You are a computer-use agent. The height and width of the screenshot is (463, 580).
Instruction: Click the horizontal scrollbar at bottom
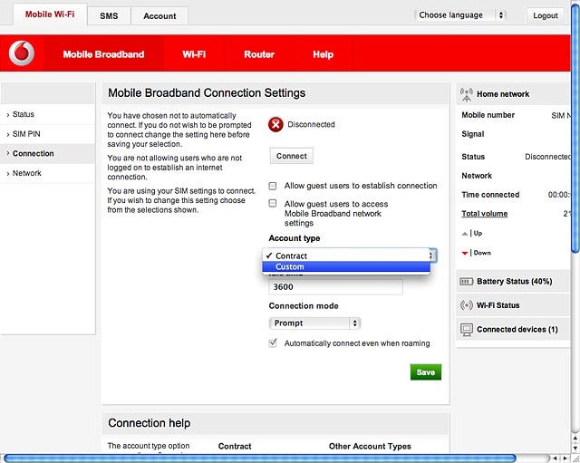click(259, 458)
